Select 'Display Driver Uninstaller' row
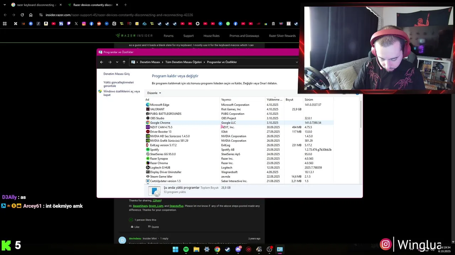 click(239, 172)
